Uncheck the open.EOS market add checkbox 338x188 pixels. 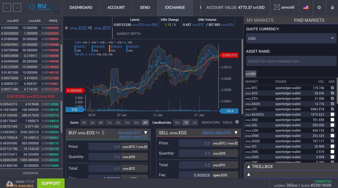pyautogui.click(x=332, y=93)
